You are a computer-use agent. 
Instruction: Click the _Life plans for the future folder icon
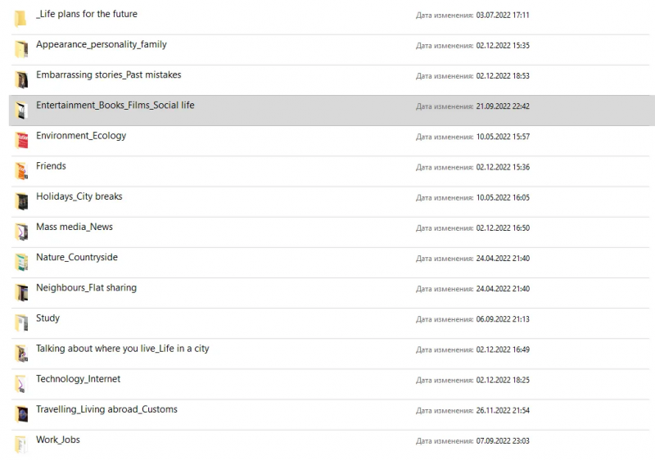(20, 19)
